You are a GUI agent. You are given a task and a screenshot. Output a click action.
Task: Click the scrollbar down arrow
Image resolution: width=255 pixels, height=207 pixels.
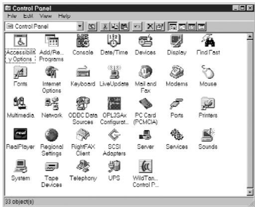coord(250,192)
